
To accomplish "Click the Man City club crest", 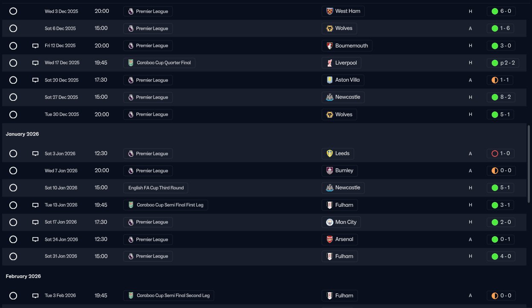I will [x=329, y=222].
